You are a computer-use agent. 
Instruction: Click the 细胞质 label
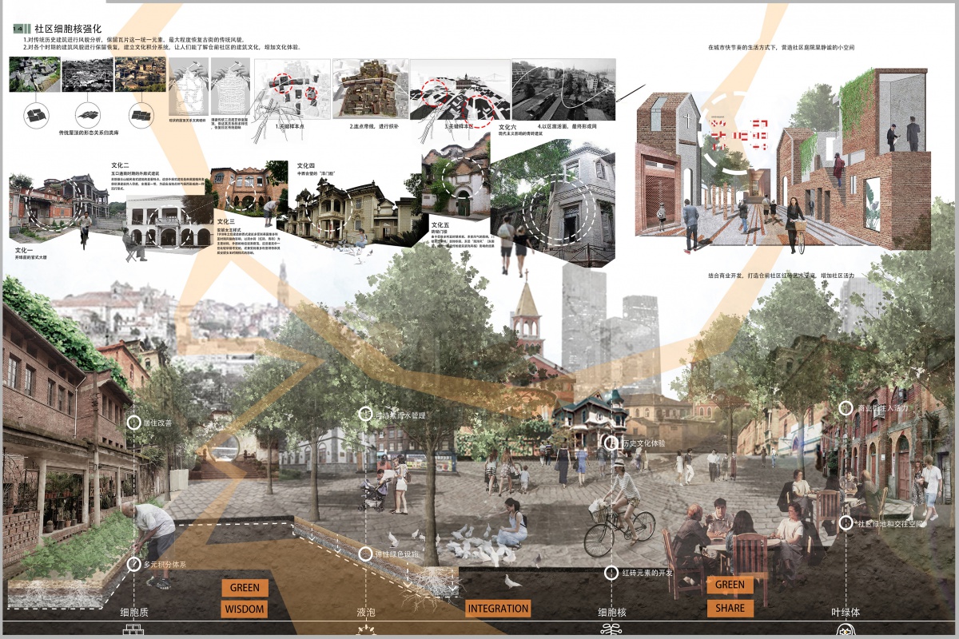coord(134,613)
